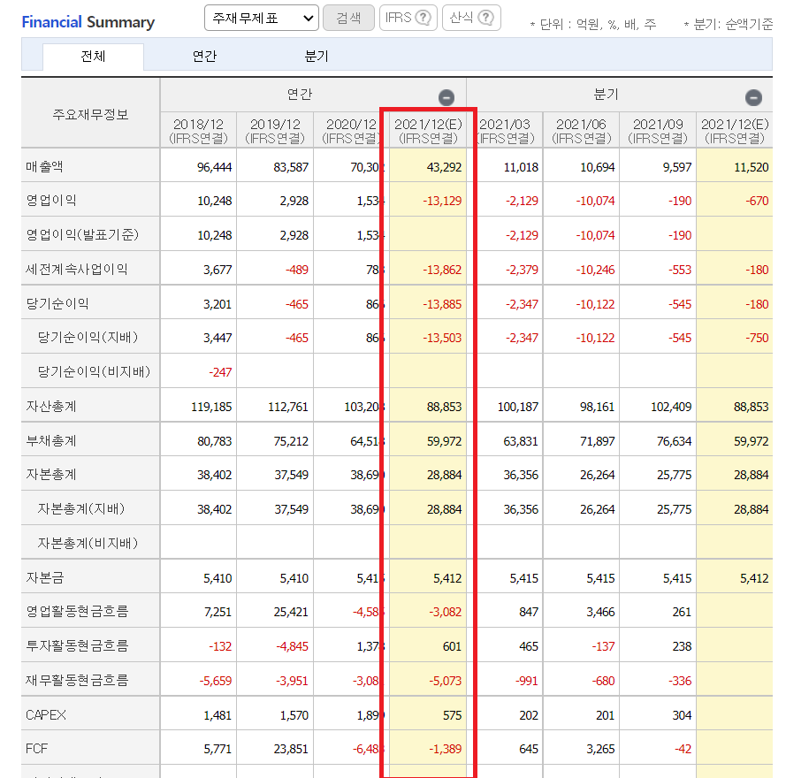
Task: Click the -42 FCF value for 2021/09
Action: 683,749
